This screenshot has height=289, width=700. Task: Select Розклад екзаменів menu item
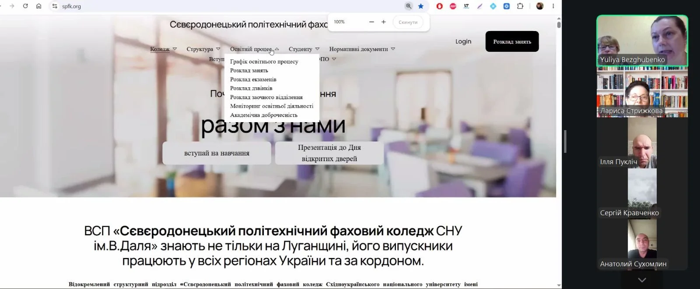[x=253, y=79]
